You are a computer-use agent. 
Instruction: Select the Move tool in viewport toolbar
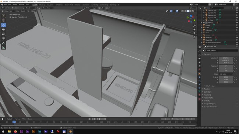(x=4, y=25)
